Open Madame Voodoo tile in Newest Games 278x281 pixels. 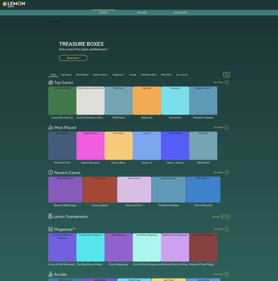point(169,190)
